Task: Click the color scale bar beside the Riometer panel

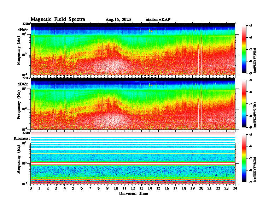Action: (x=244, y=158)
